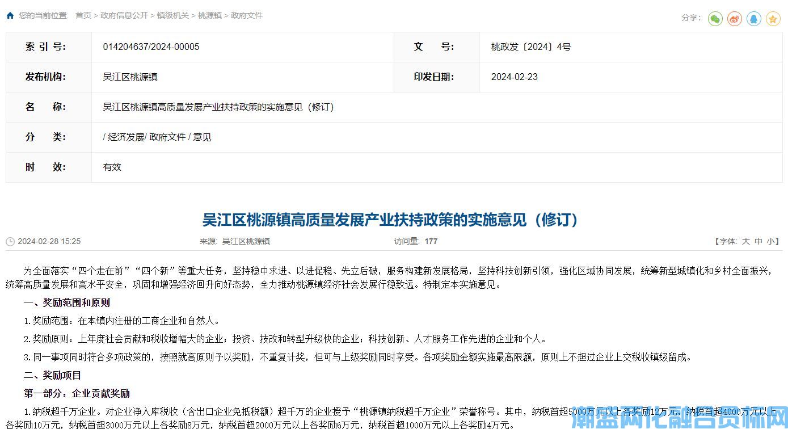Go to 首页 breadcrumb link
The image size is (788, 429).
point(83,15)
